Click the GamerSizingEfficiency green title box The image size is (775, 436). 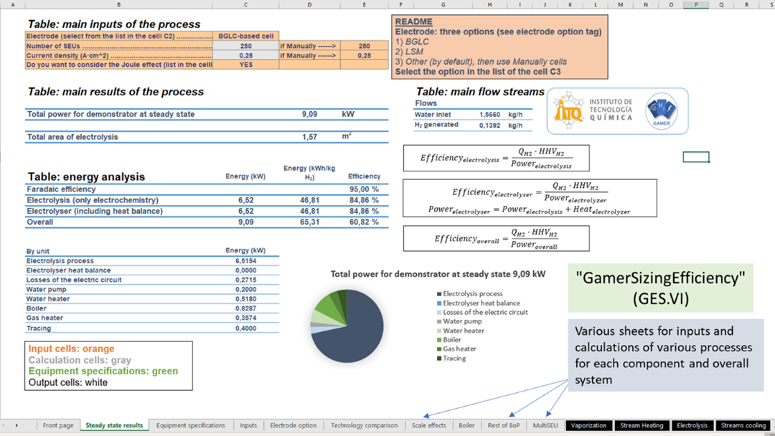[x=660, y=288]
